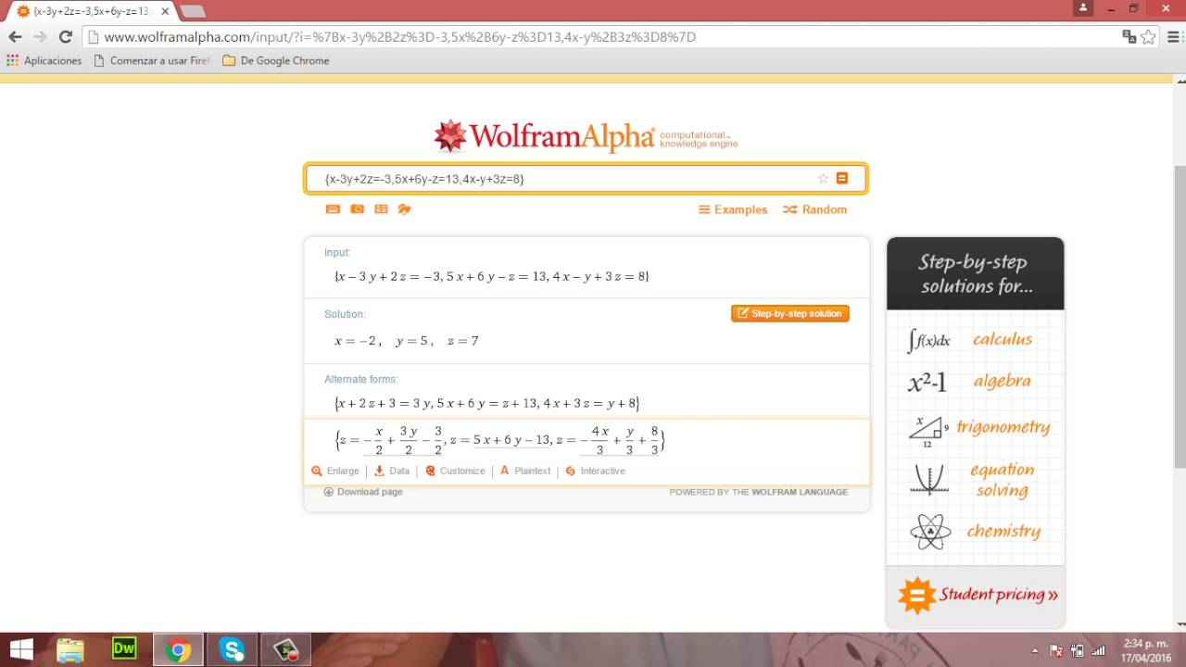Viewport: 1186px width, 667px height.
Task: Open Dreamweaver from the taskbar
Action: pos(124,649)
